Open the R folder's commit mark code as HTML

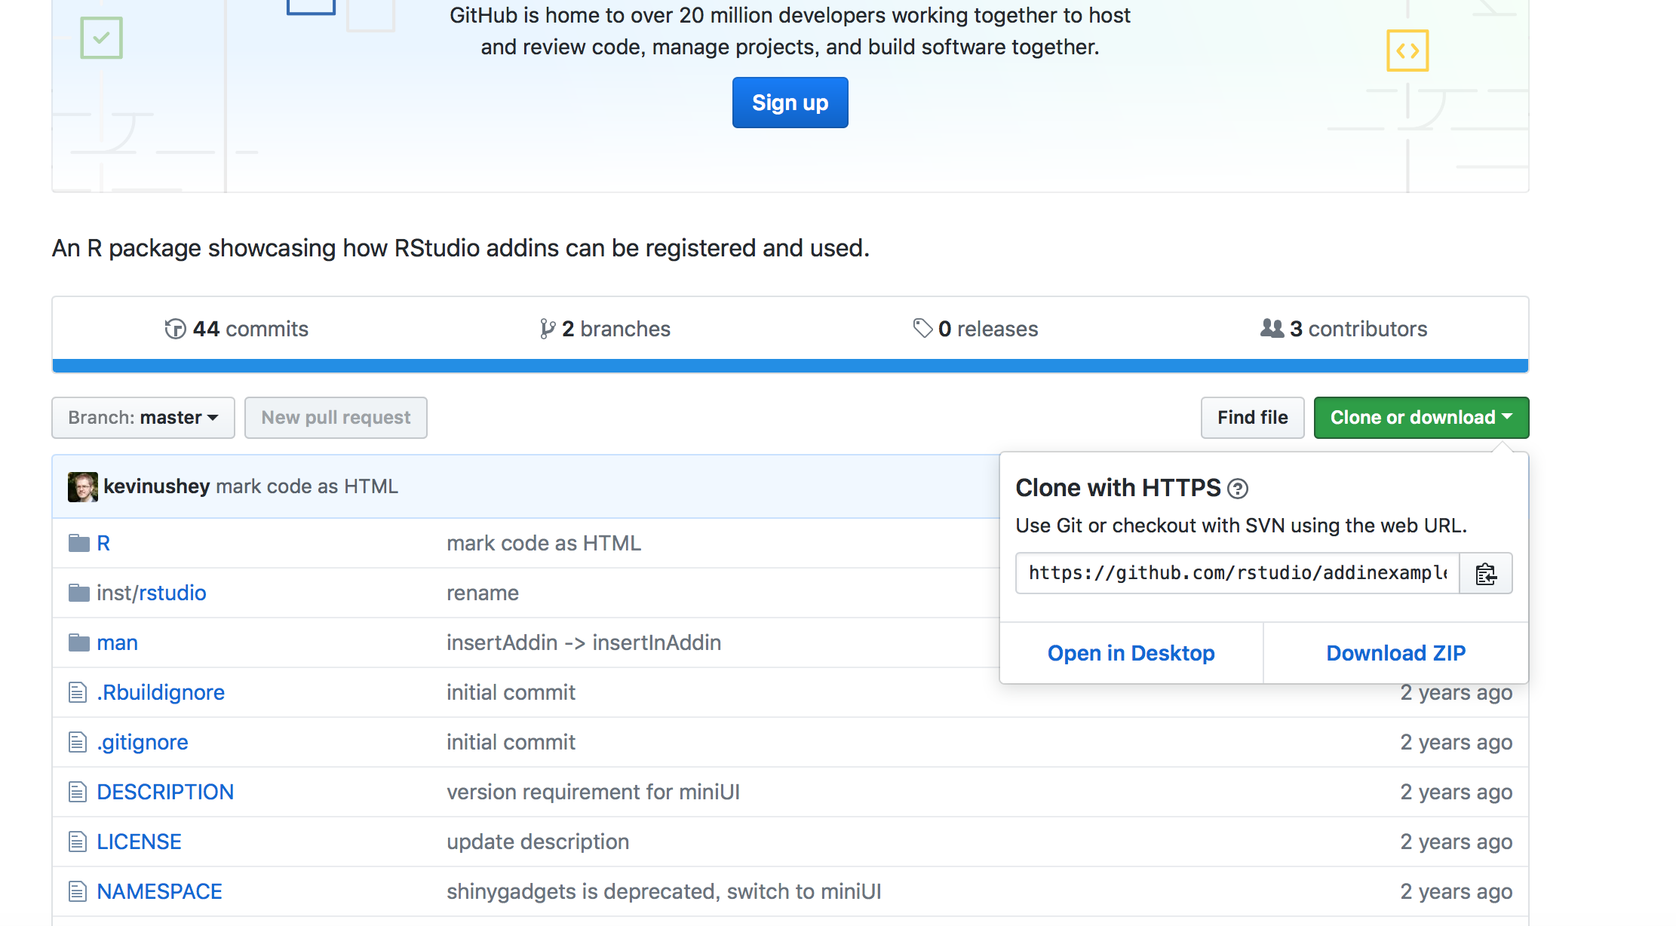(544, 543)
